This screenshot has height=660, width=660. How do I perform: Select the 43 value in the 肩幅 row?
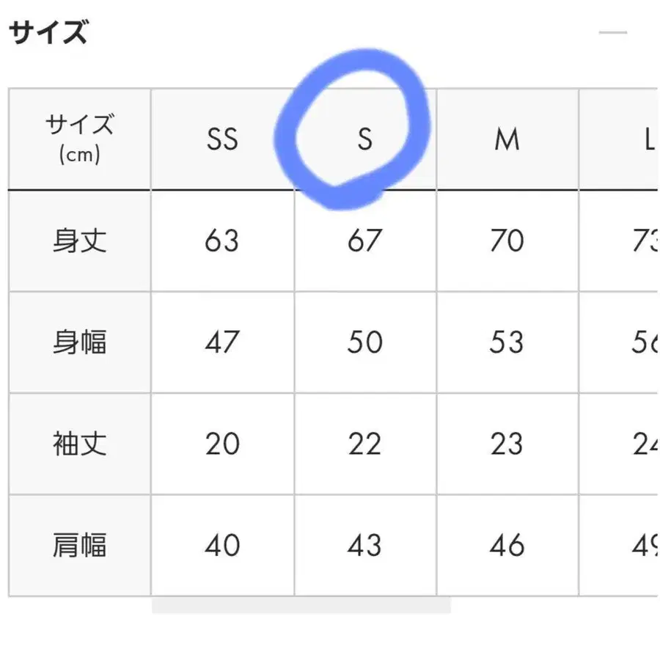tap(364, 546)
